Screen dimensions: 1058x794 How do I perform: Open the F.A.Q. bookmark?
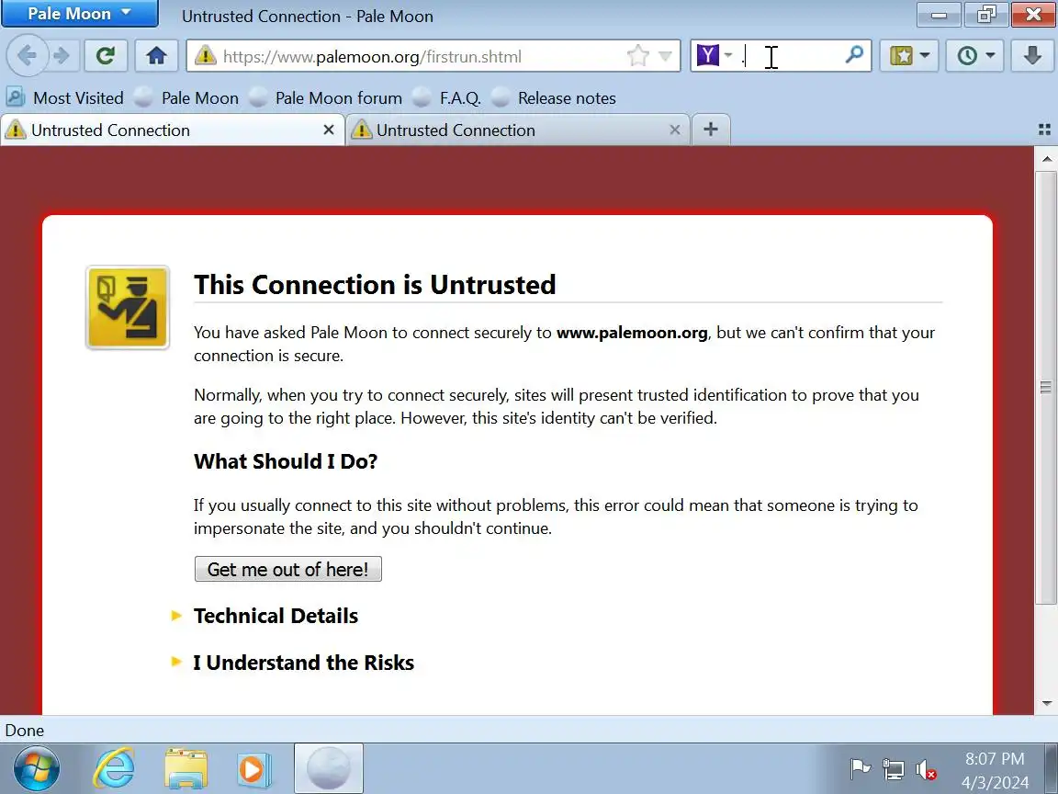pyautogui.click(x=446, y=98)
